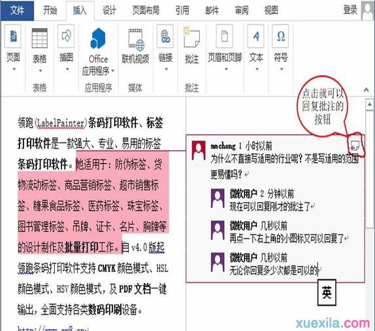Insert 联机视频 online video
The width and height of the screenshot is (375, 331).
click(x=136, y=46)
